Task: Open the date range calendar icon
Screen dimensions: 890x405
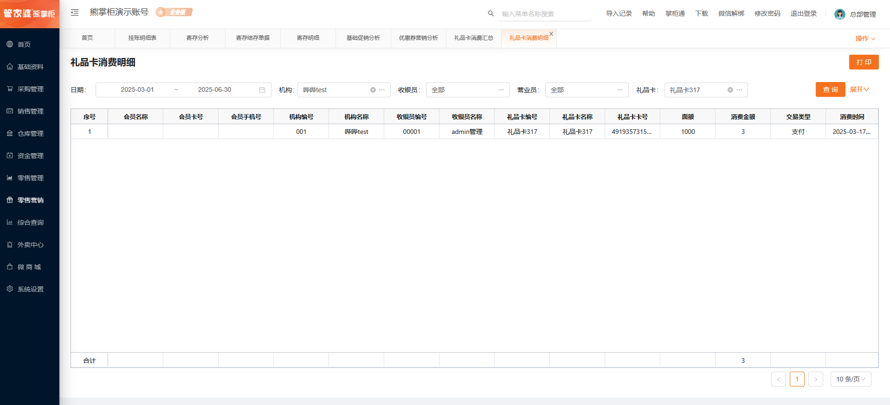Action: coord(262,90)
